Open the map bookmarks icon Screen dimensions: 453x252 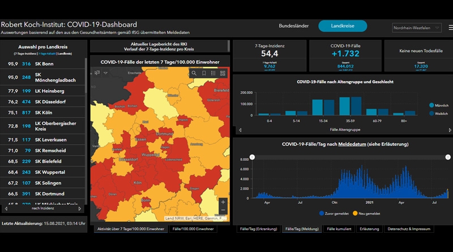(204, 73)
